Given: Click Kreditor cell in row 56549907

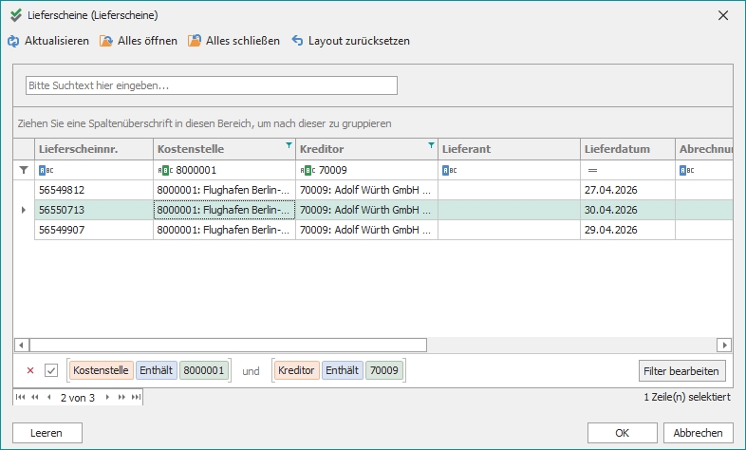Looking at the screenshot, I should point(366,230).
